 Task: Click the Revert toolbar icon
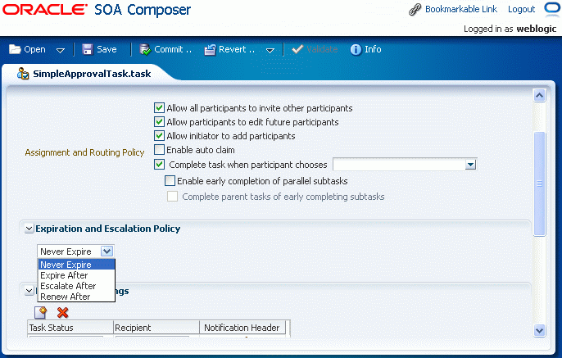[x=210, y=49]
